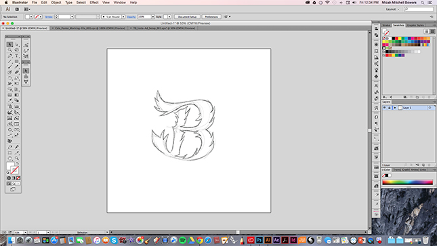The image size is (437, 246).
Task: Open the fill color dropdown in control bar
Action: click(31, 17)
